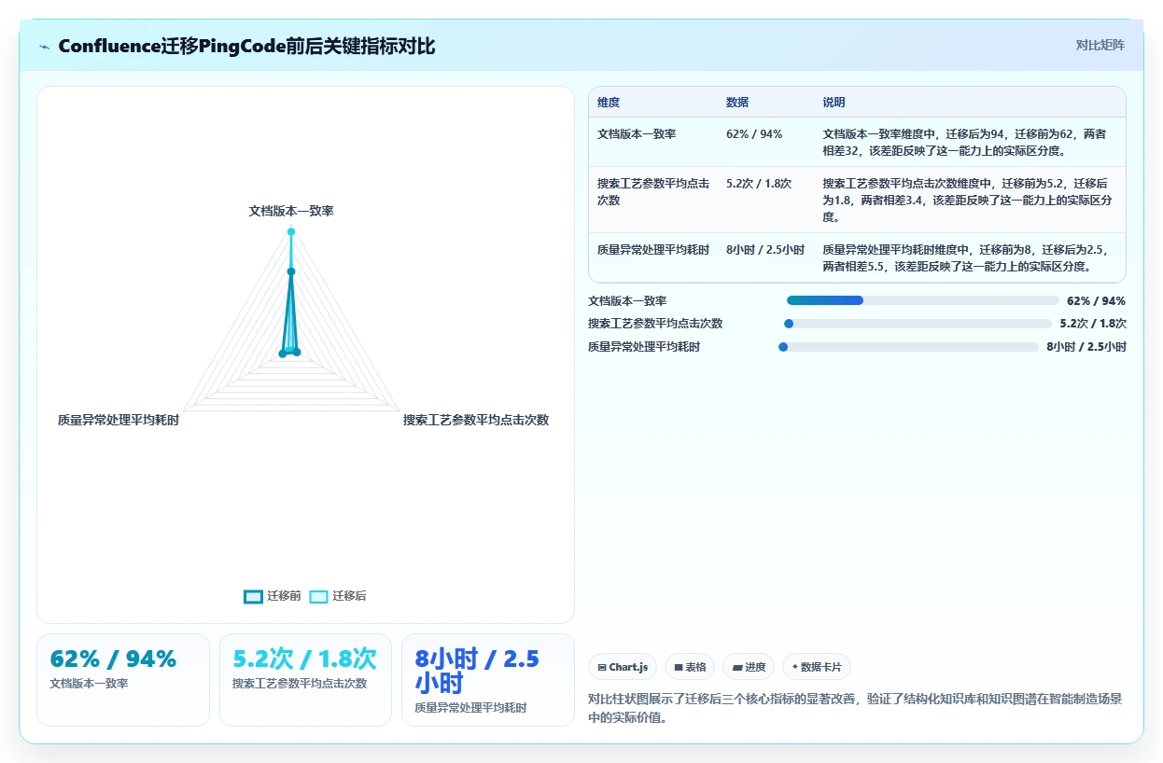Select the 进度 tag
This screenshot has height=763, width=1163.
749,667
